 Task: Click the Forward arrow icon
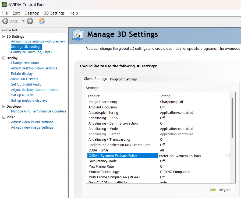(30, 21)
